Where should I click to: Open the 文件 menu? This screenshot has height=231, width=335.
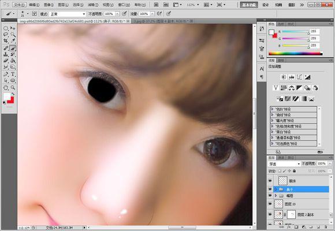[20, 5]
